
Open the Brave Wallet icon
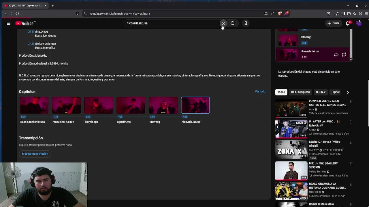349,14
